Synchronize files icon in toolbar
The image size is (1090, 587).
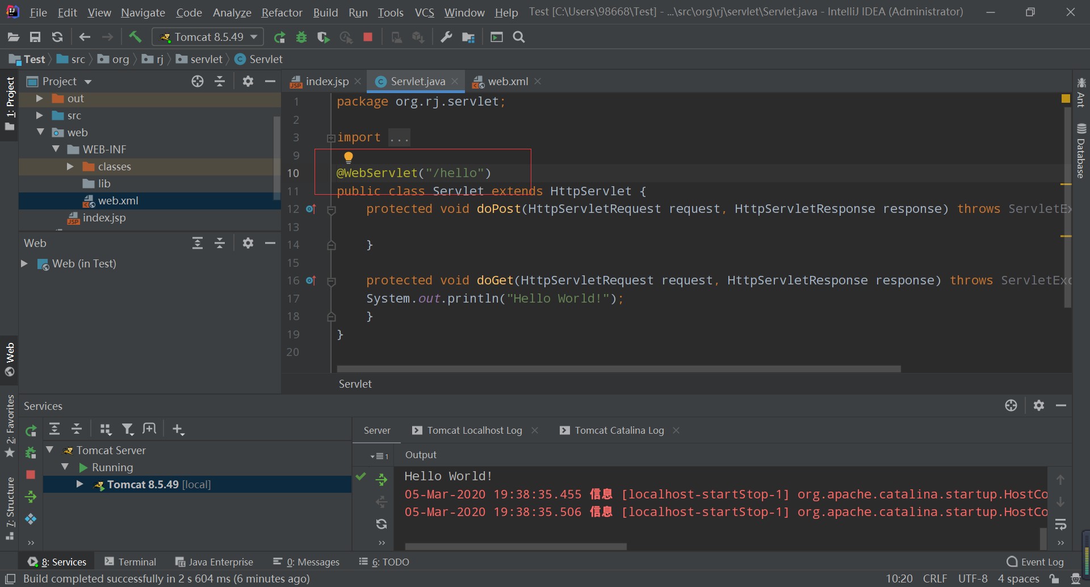click(57, 37)
